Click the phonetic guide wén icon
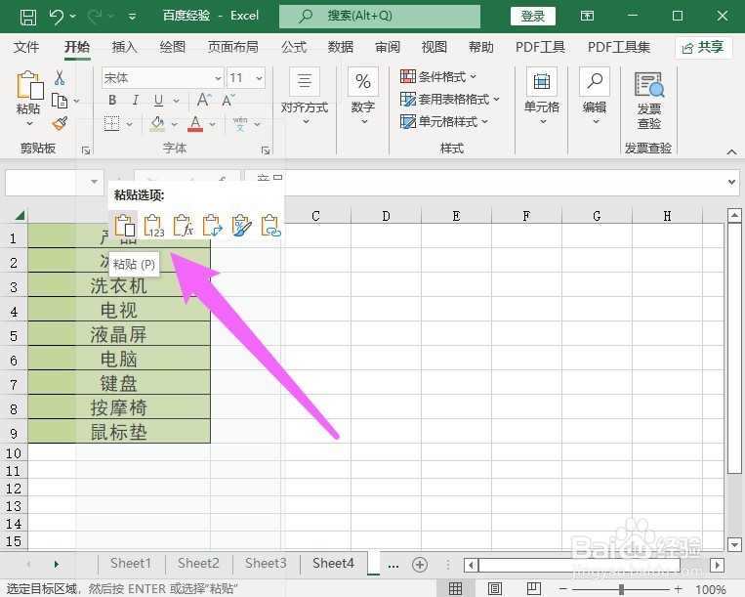Screen dimensions: 745x597 tap(240, 123)
